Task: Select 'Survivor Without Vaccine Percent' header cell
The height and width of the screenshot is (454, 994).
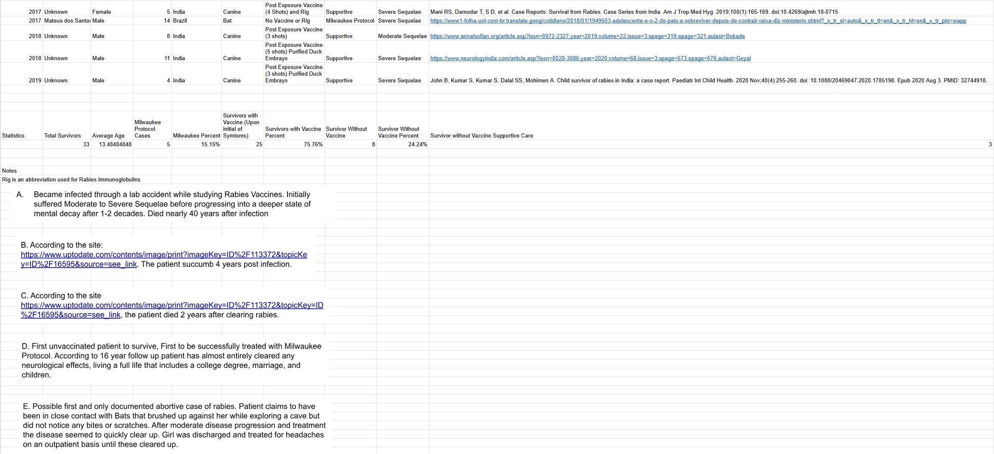Action: click(x=402, y=125)
